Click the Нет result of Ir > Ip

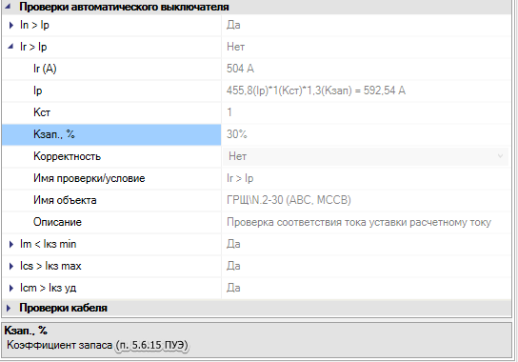pyautogui.click(x=235, y=47)
